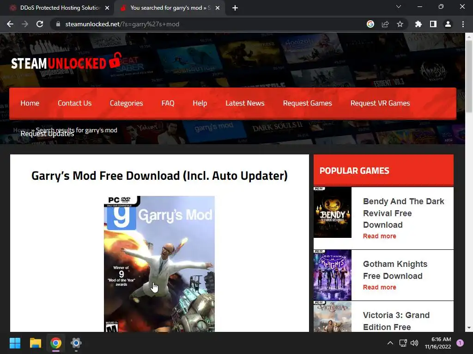Open the clock showing 6:16 AM
This screenshot has height=354, width=473.
(438, 343)
